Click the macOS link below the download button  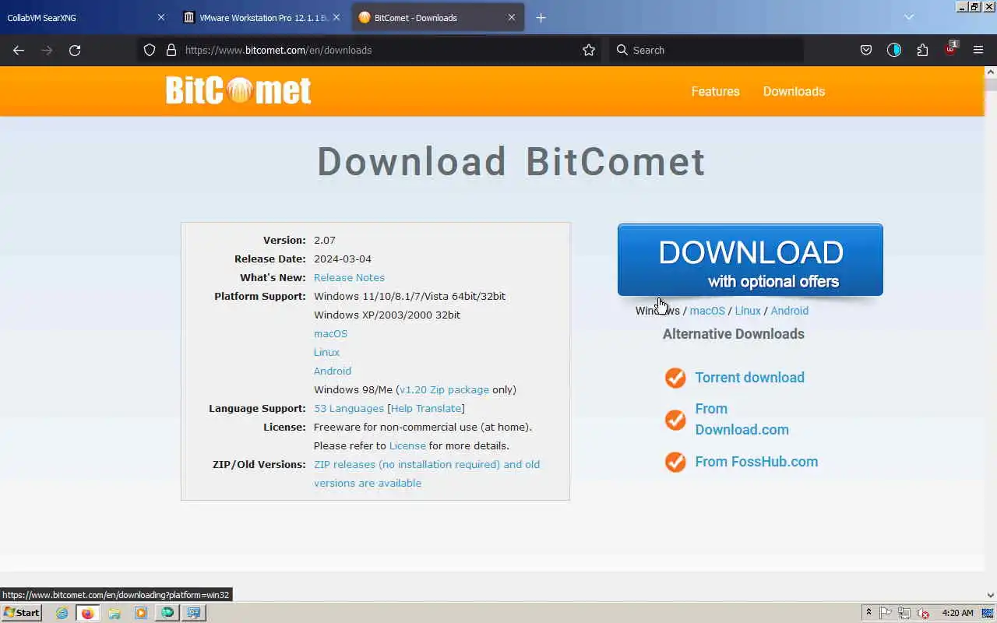(707, 311)
